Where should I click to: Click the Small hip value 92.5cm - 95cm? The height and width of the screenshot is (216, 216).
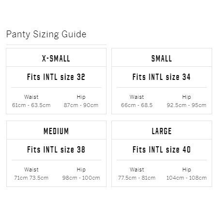coord(186,105)
